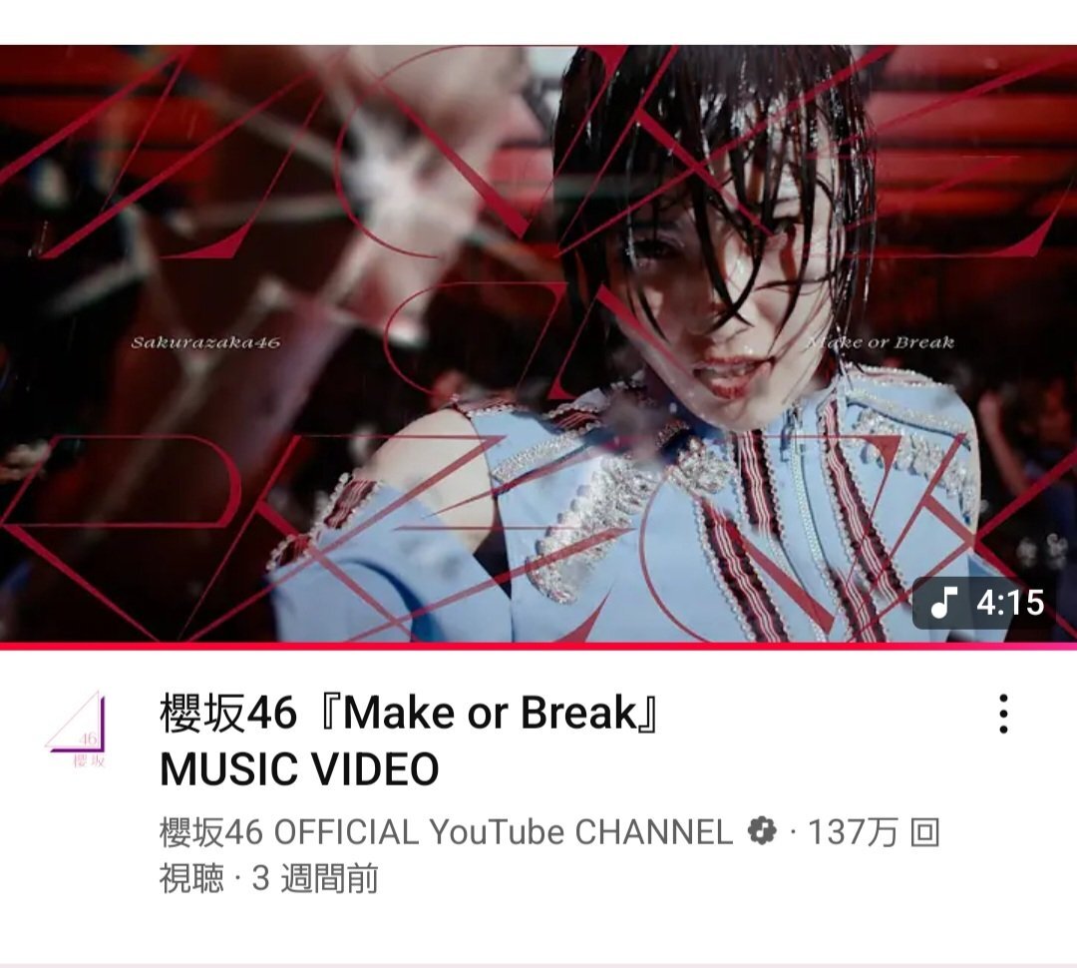Play the Make or Break video thumbnail
The height and width of the screenshot is (968, 1077).
coord(538,343)
